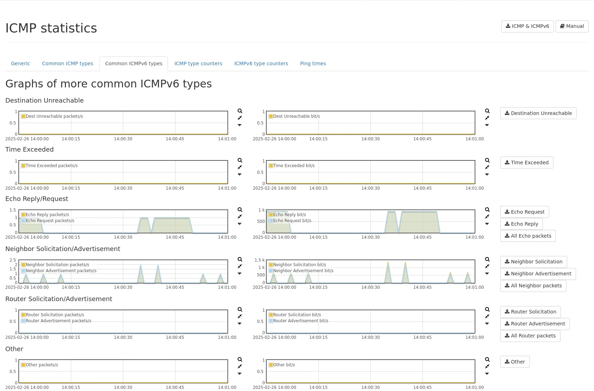Zoom the Router Solicitation packets/s graph
Viewport: 594px width, 391px height.
tap(240, 310)
